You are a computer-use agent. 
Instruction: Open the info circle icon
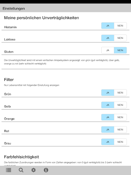pos(46,170)
